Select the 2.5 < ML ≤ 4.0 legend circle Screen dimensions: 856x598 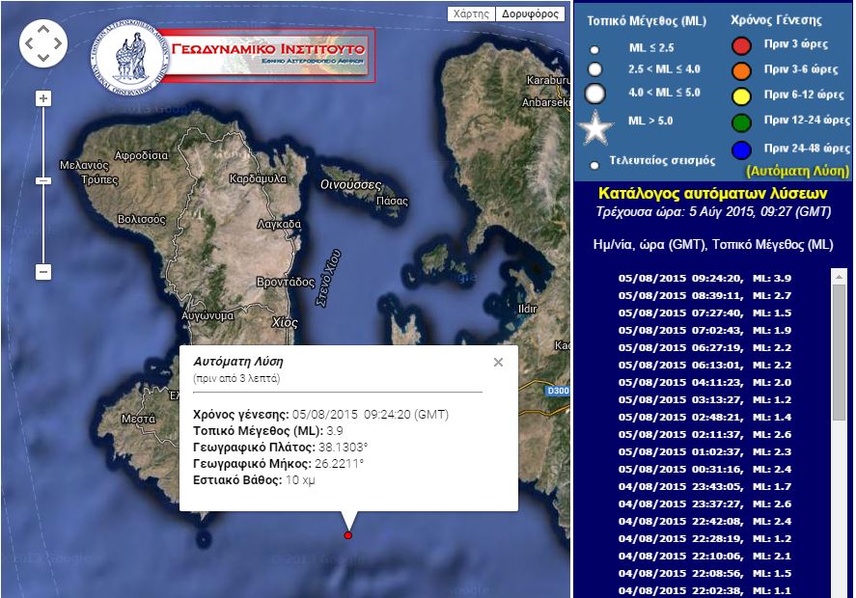(x=594, y=68)
